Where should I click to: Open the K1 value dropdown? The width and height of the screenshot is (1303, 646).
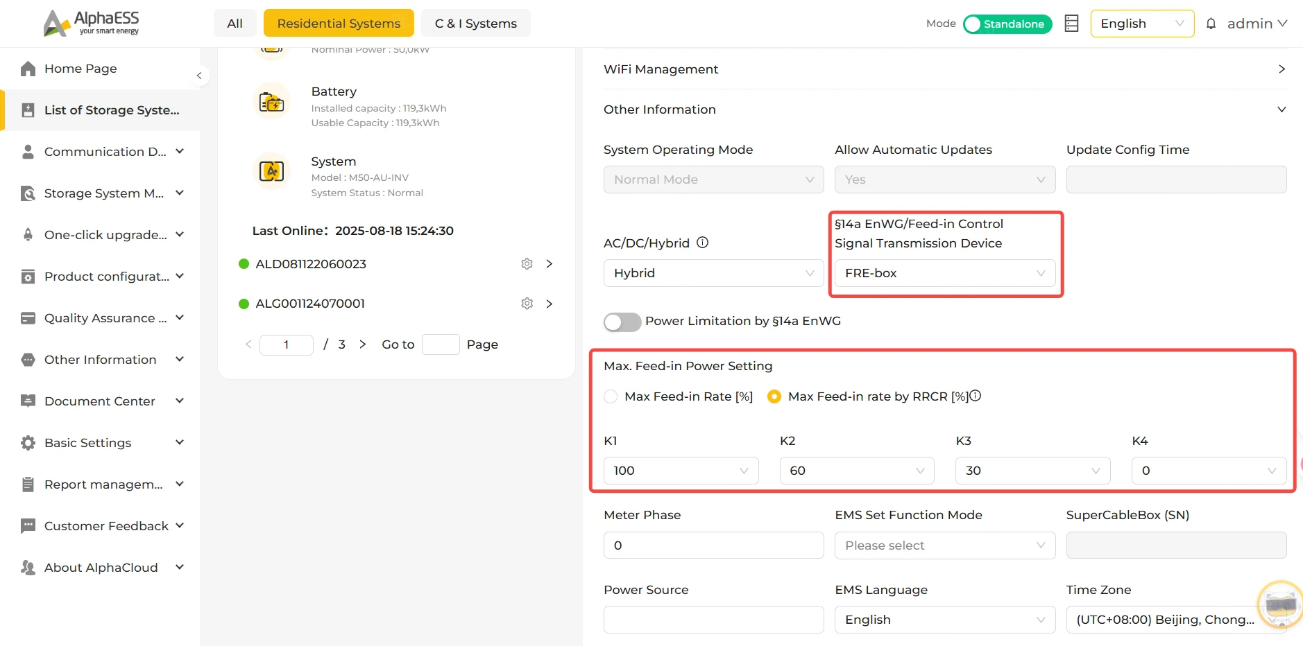[681, 471]
